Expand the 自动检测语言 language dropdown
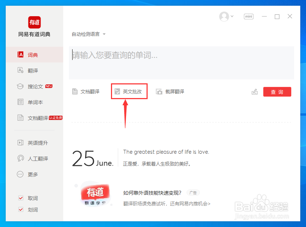Screen dimensions: 306x227 88,34
